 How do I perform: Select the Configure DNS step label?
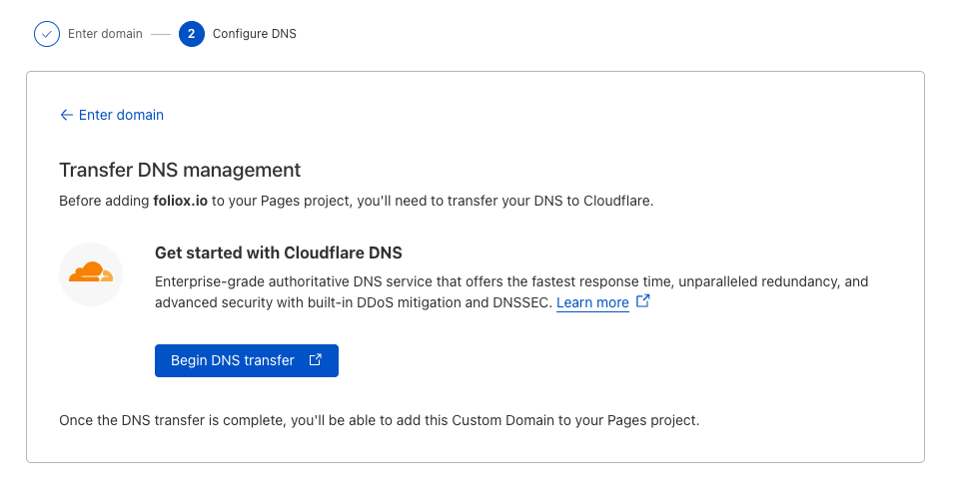(254, 34)
